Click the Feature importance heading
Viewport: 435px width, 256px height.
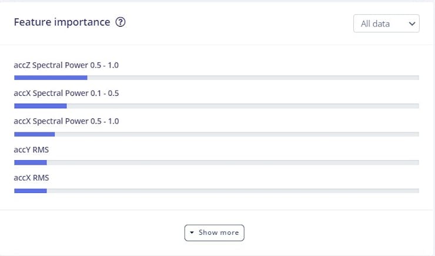(62, 22)
